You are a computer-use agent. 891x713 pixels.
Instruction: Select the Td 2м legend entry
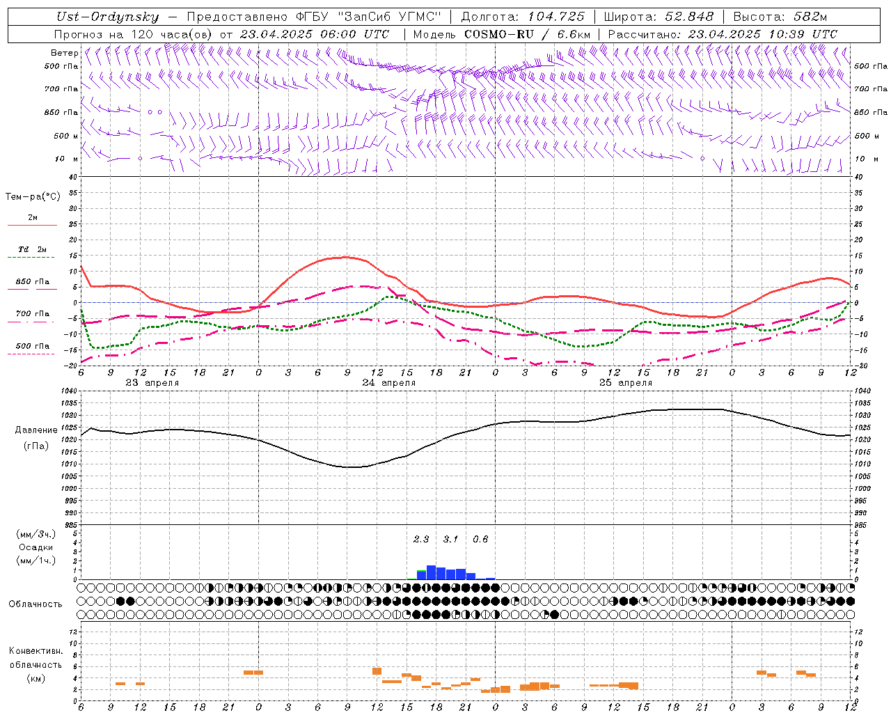[33, 249]
